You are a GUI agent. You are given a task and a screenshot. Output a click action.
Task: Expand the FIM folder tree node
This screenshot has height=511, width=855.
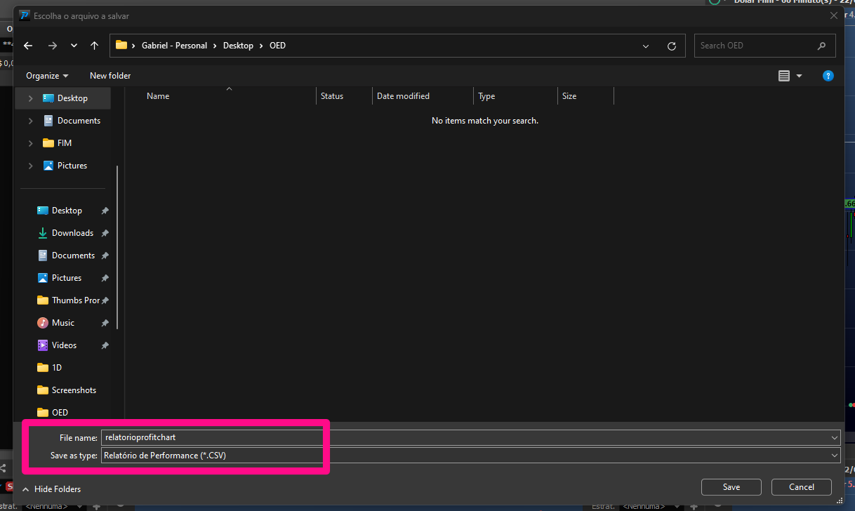[x=30, y=143]
